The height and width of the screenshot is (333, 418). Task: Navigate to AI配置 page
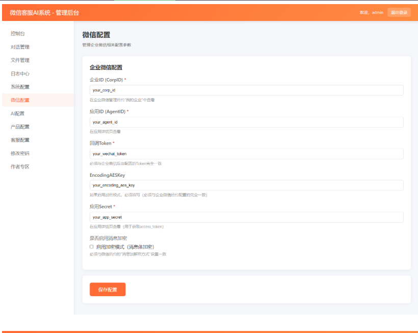(x=18, y=113)
